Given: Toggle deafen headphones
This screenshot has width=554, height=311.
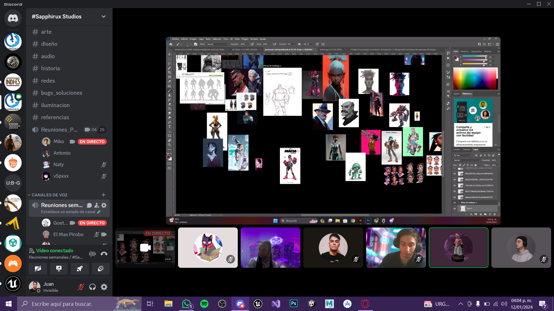Looking at the screenshot, I should point(92,287).
